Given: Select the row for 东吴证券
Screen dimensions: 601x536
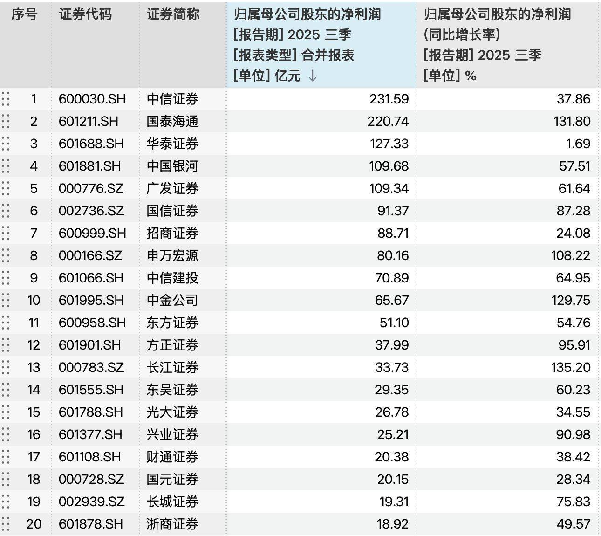Looking at the screenshot, I should [x=171, y=390].
